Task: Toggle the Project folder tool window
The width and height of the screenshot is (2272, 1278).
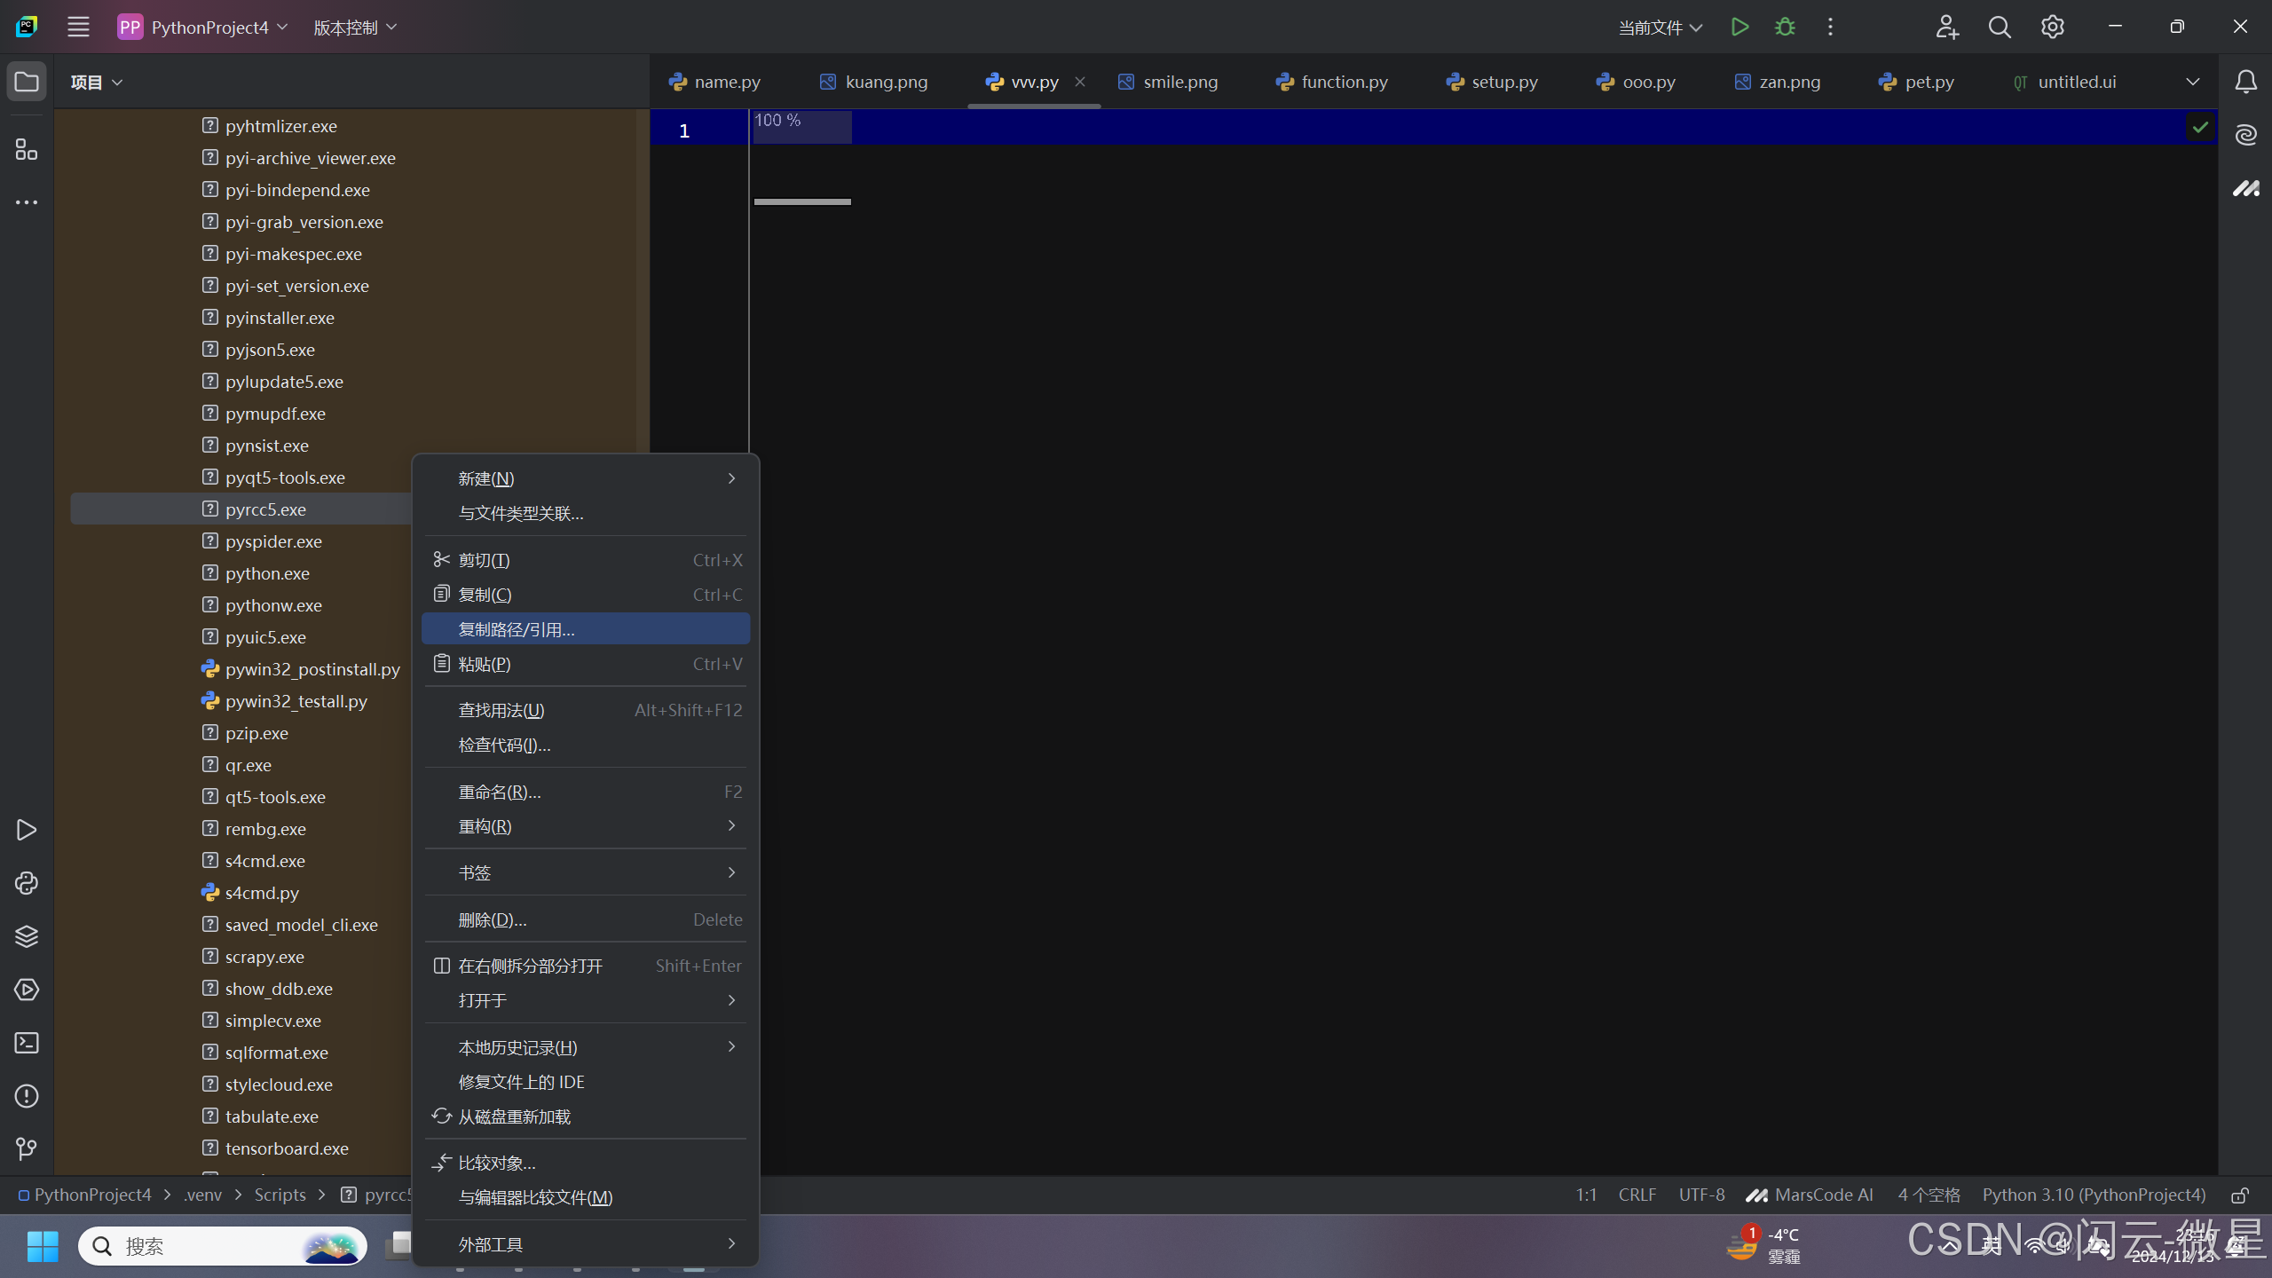Action: coord(27,82)
